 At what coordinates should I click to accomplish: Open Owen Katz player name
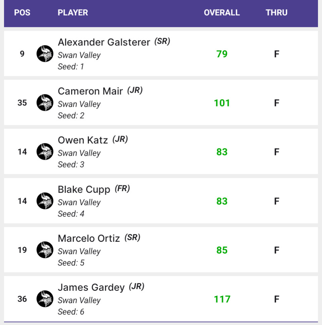point(83,140)
